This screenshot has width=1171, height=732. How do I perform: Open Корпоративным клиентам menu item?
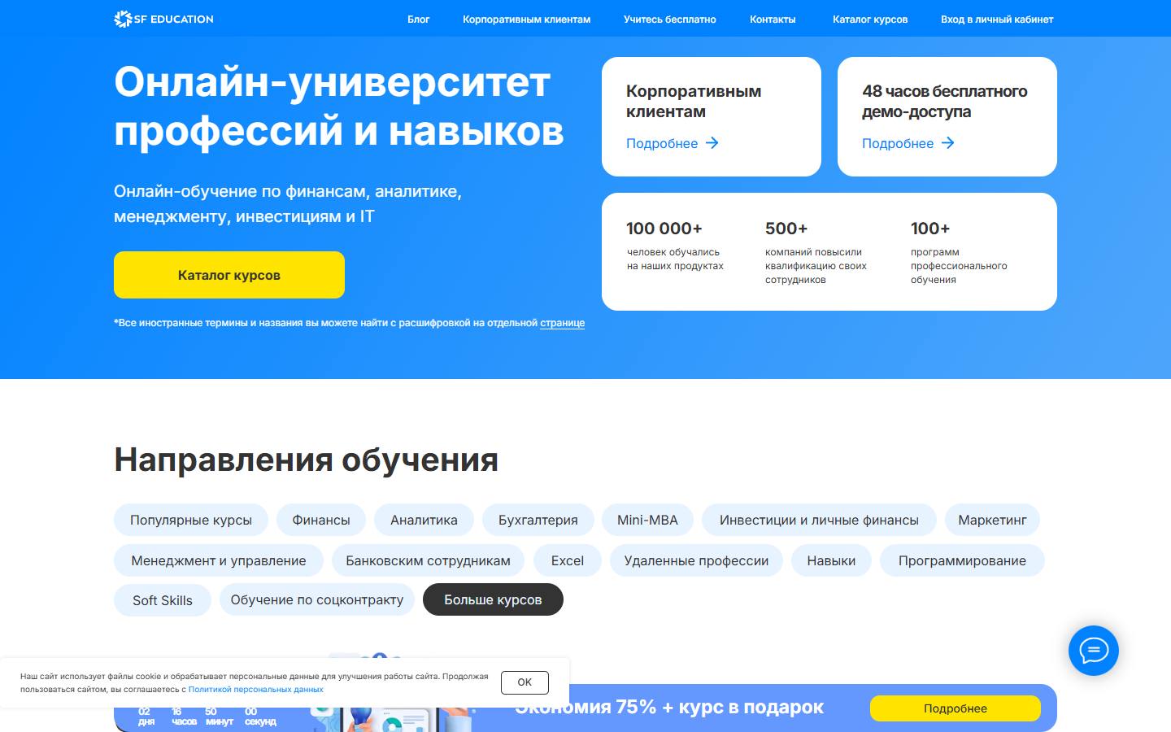(x=526, y=20)
